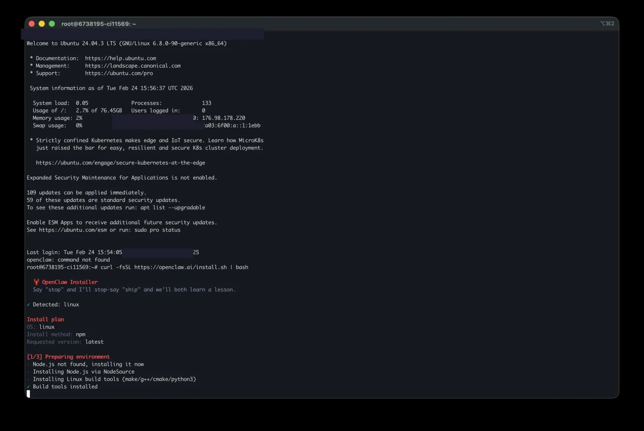This screenshot has width=644, height=431.
Task: Click the '2.7% of 76.45GB' disk usage text
Action: pyautogui.click(x=99, y=111)
